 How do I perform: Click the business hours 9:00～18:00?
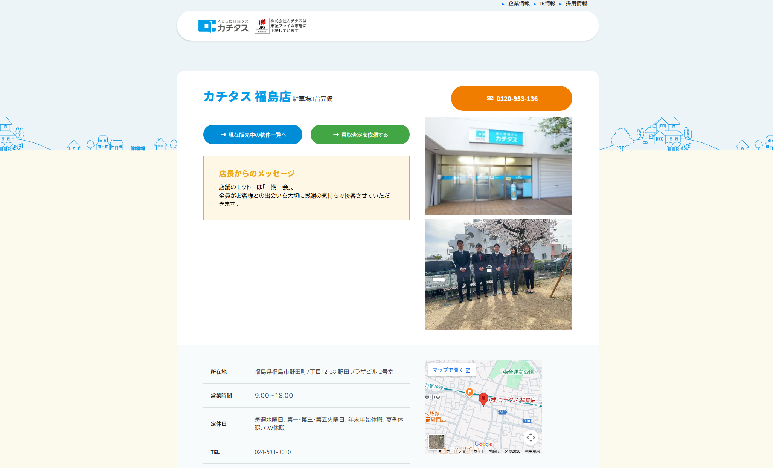(x=274, y=395)
